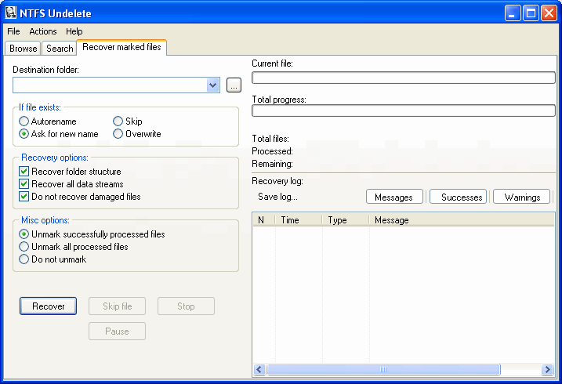Click the Current file progress bar
Screen dimensions: 562x384
point(404,78)
